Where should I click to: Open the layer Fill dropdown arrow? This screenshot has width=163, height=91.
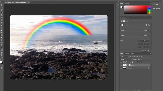click(x=141, y=62)
